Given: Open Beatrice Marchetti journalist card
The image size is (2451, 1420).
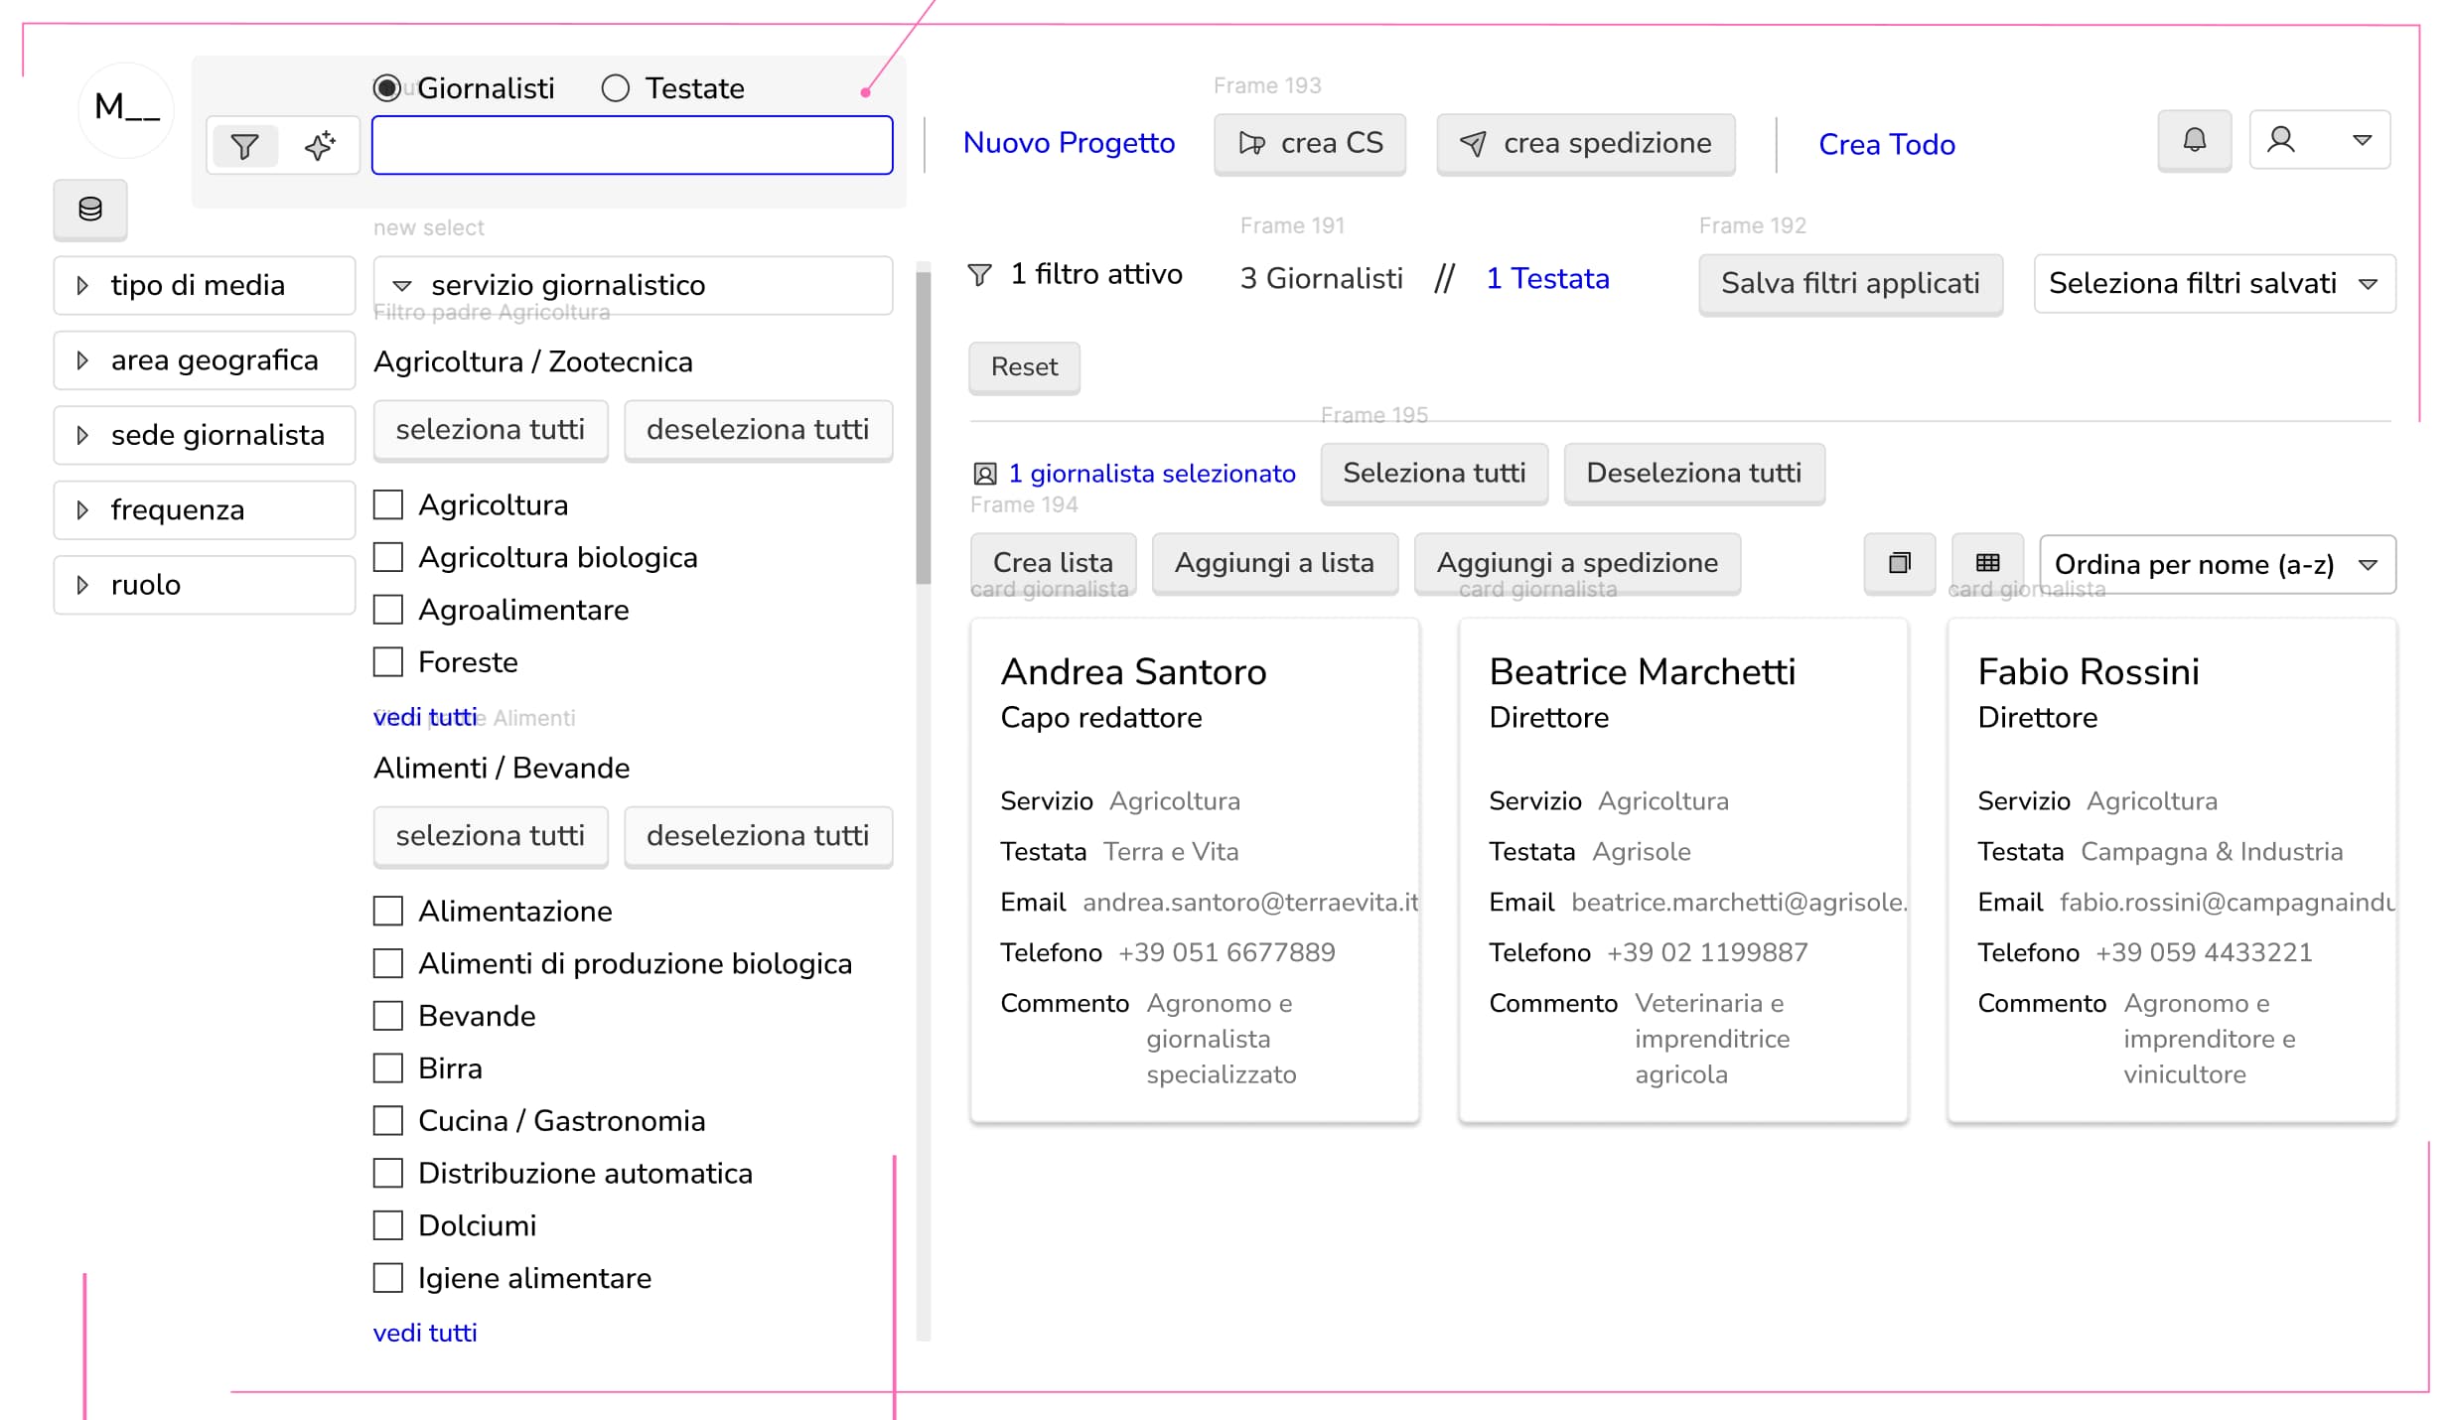Looking at the screenshot, I should click(1683, 871).
